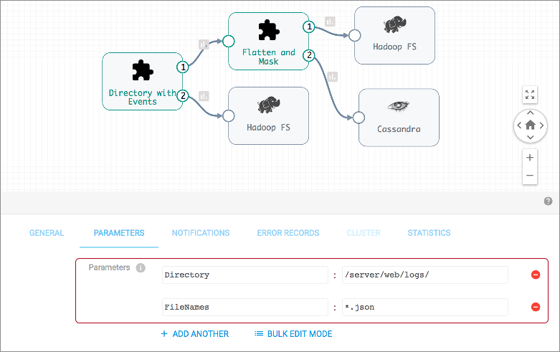Open the help question mark icon

pyautogui.click(x=548, y=201)
